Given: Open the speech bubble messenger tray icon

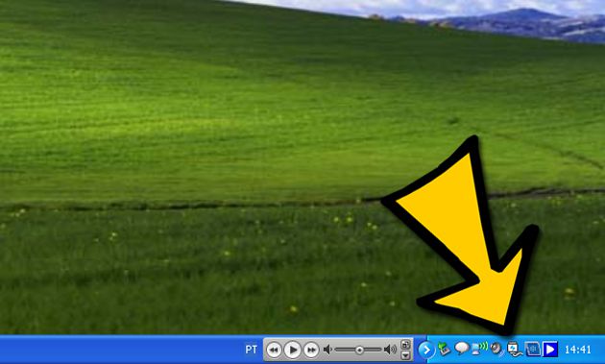Looking at the screenshot, I should [x=462, y=349].
